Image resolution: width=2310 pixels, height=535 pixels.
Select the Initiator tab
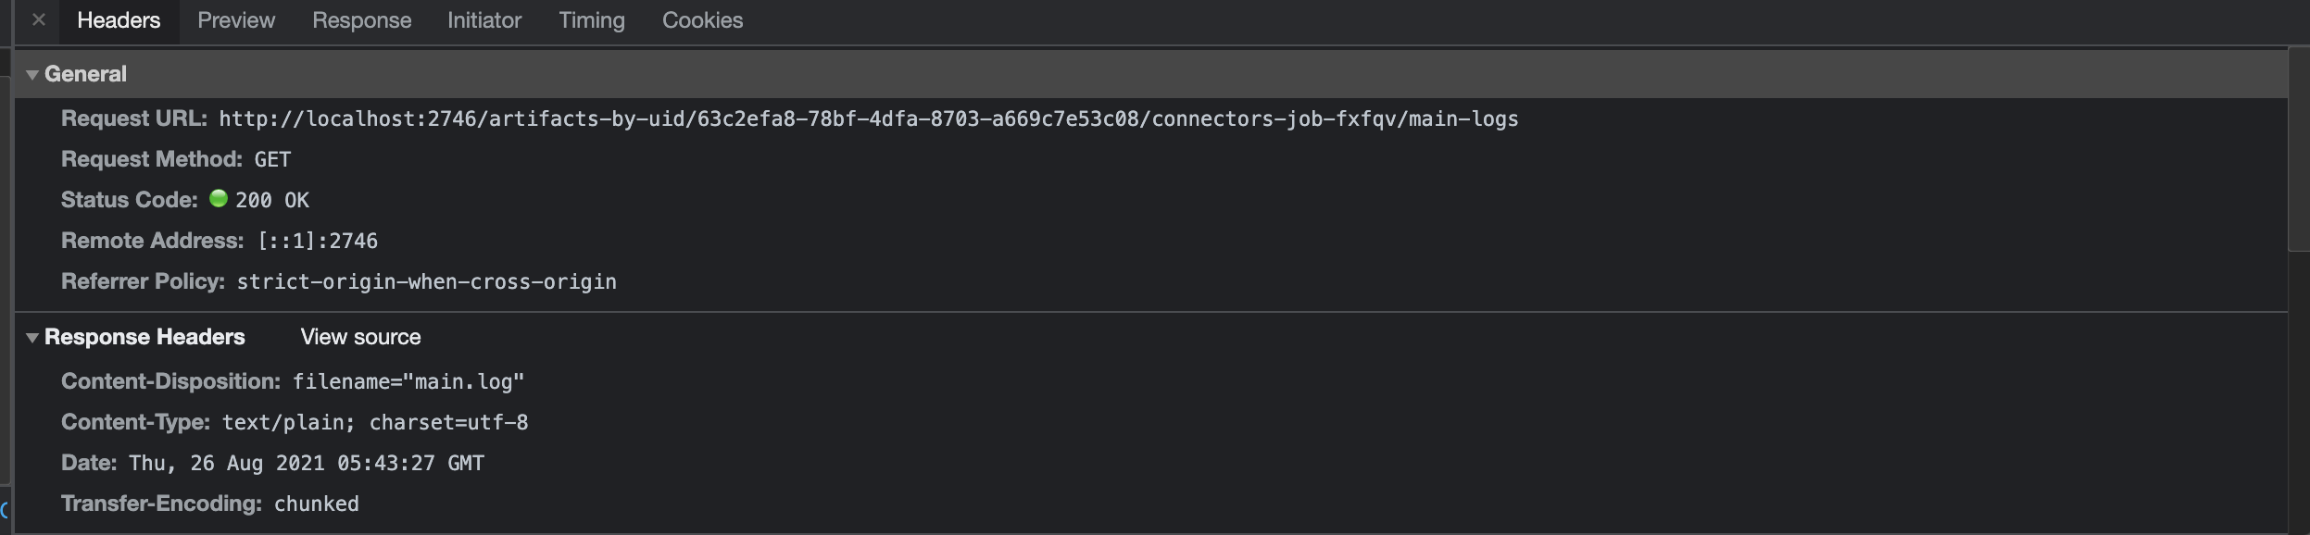(x=484, y=20)
